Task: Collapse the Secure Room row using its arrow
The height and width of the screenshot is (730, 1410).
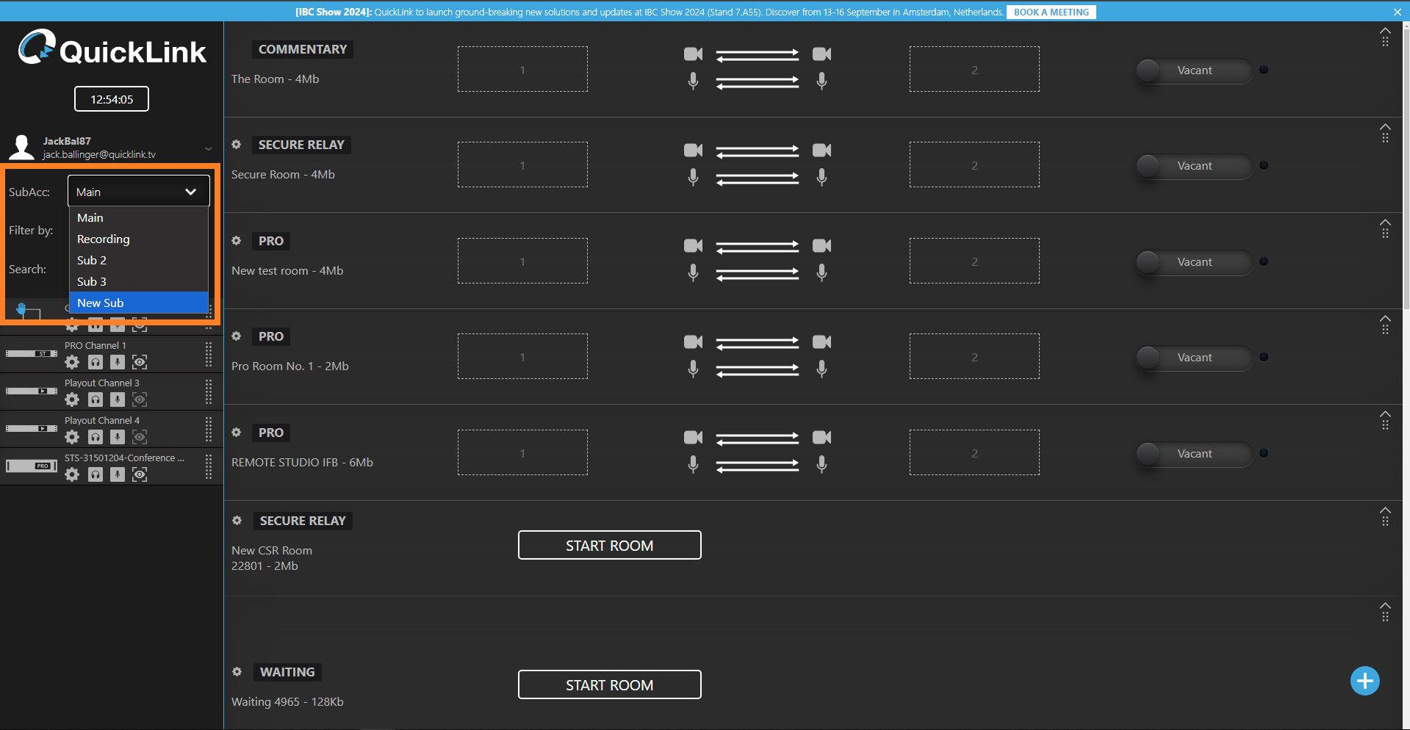Action: click(x=1385, y=127)
